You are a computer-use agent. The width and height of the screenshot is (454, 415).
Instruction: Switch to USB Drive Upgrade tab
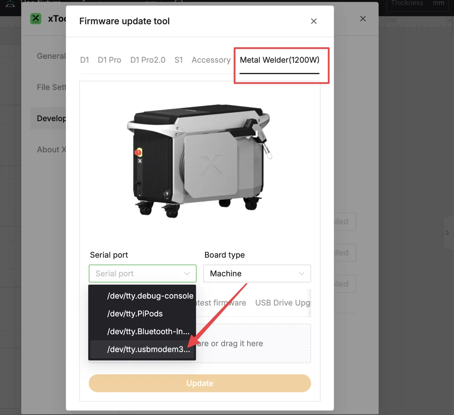pos(283,303)
